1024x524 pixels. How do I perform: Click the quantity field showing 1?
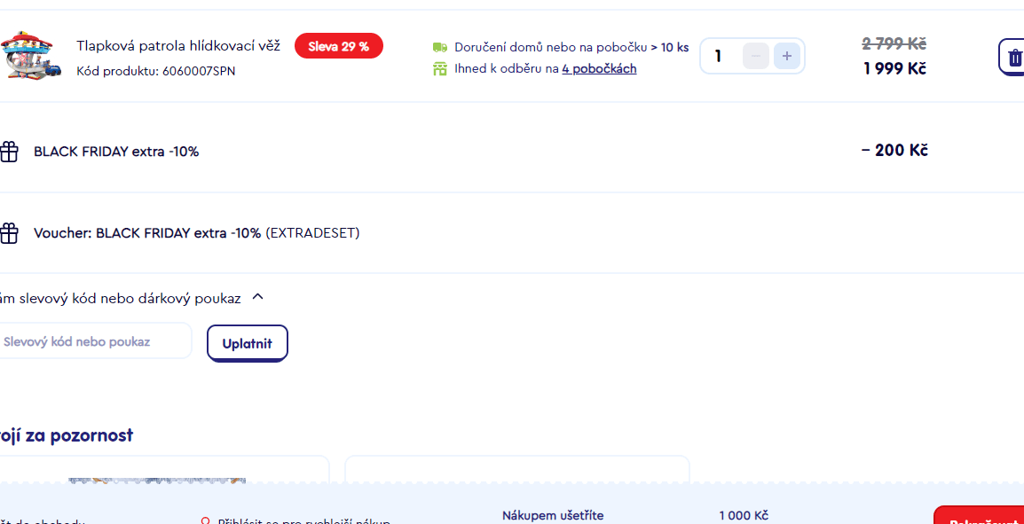[x=720, y=56]
